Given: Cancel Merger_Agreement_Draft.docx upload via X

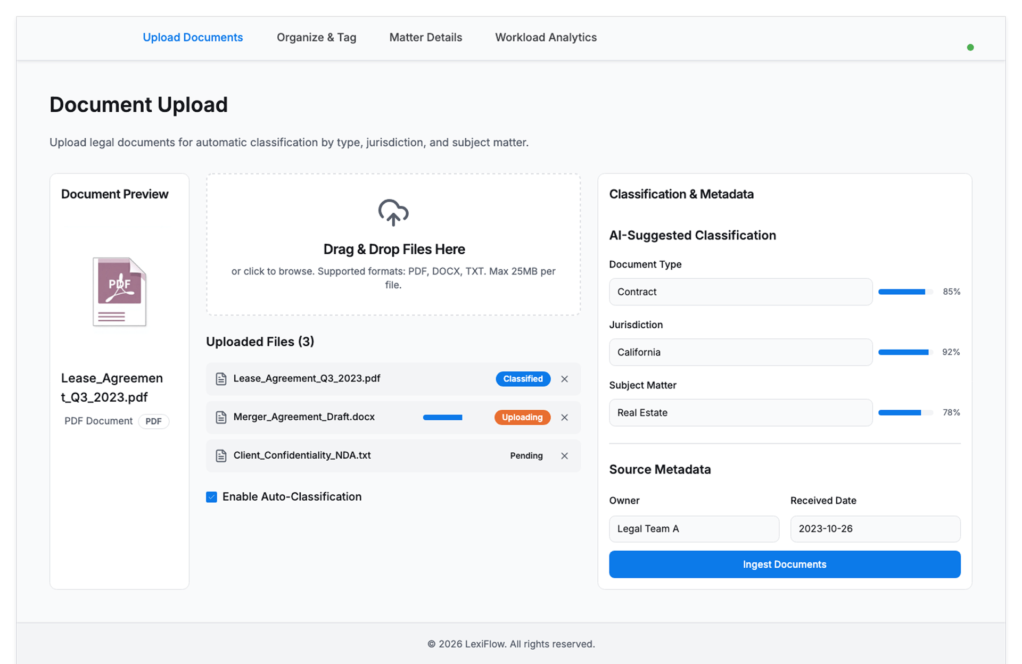Looking at the screenshot, I should click(564, 418).
